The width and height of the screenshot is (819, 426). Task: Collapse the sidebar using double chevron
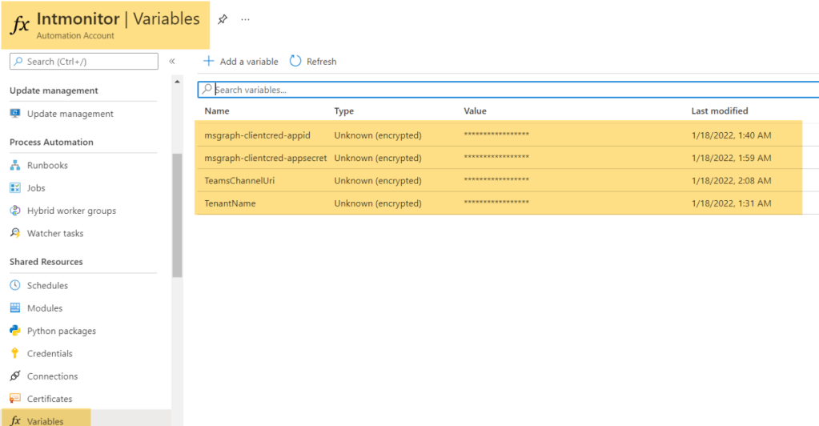[x=171, y=62]
